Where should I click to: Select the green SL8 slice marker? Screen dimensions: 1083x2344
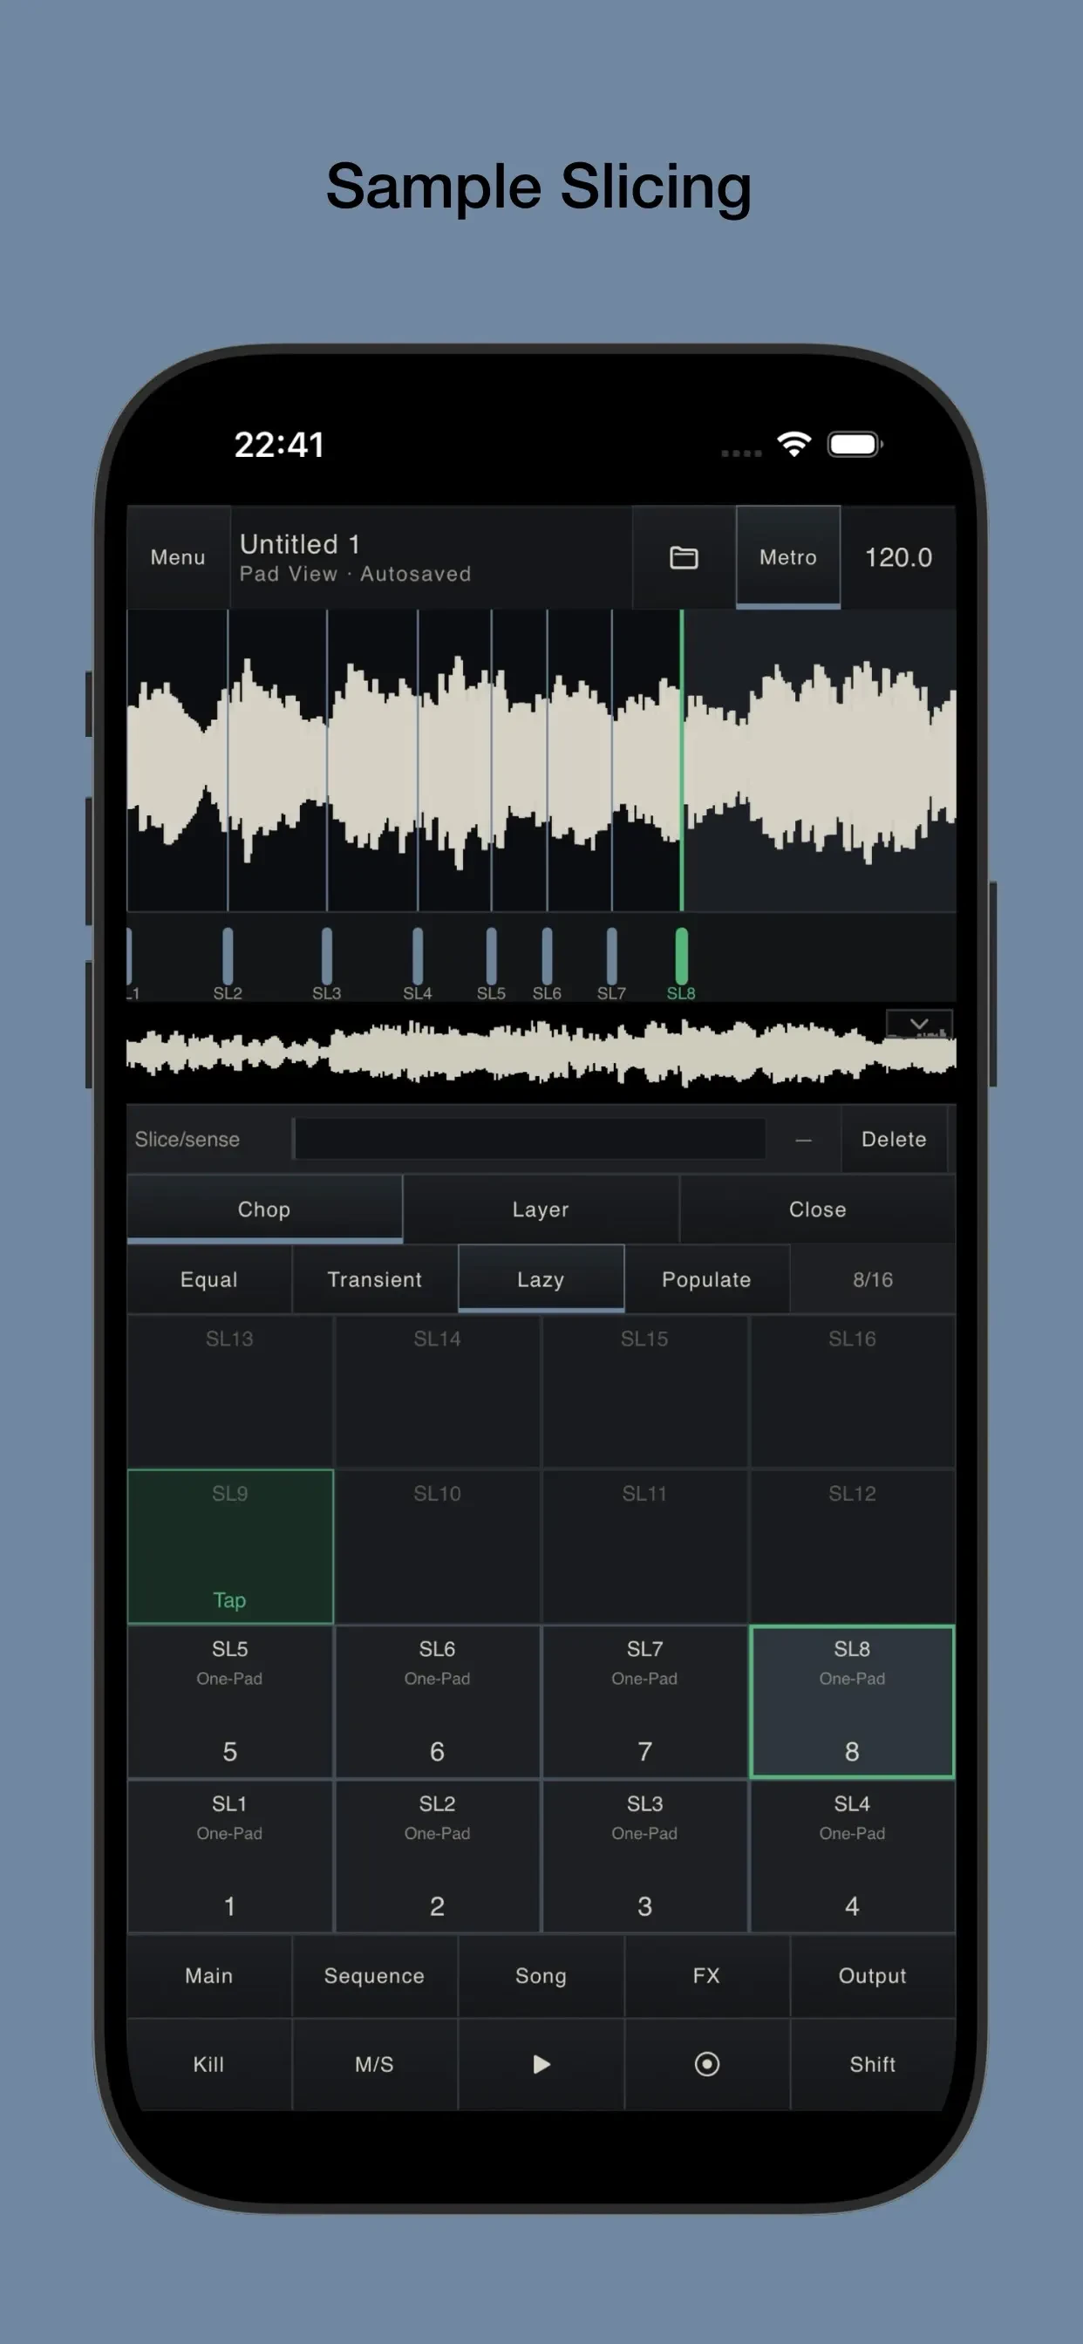pos(682,956)
